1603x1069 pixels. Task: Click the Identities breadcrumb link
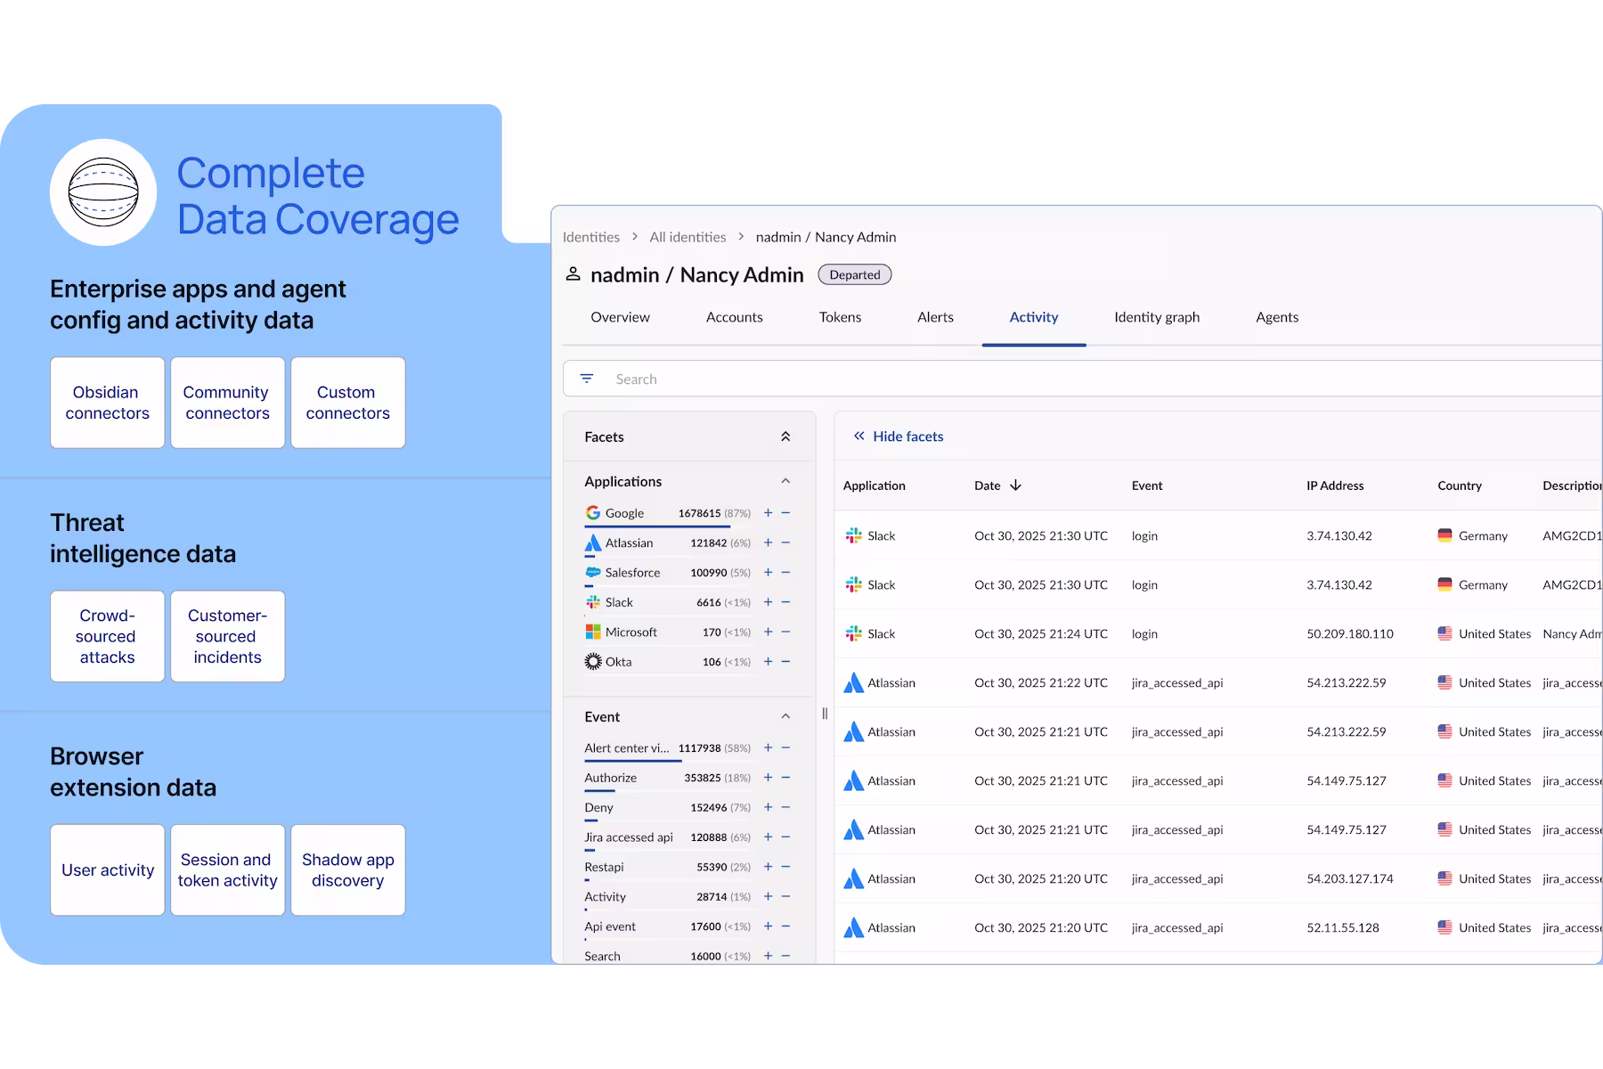click(591, 237)
